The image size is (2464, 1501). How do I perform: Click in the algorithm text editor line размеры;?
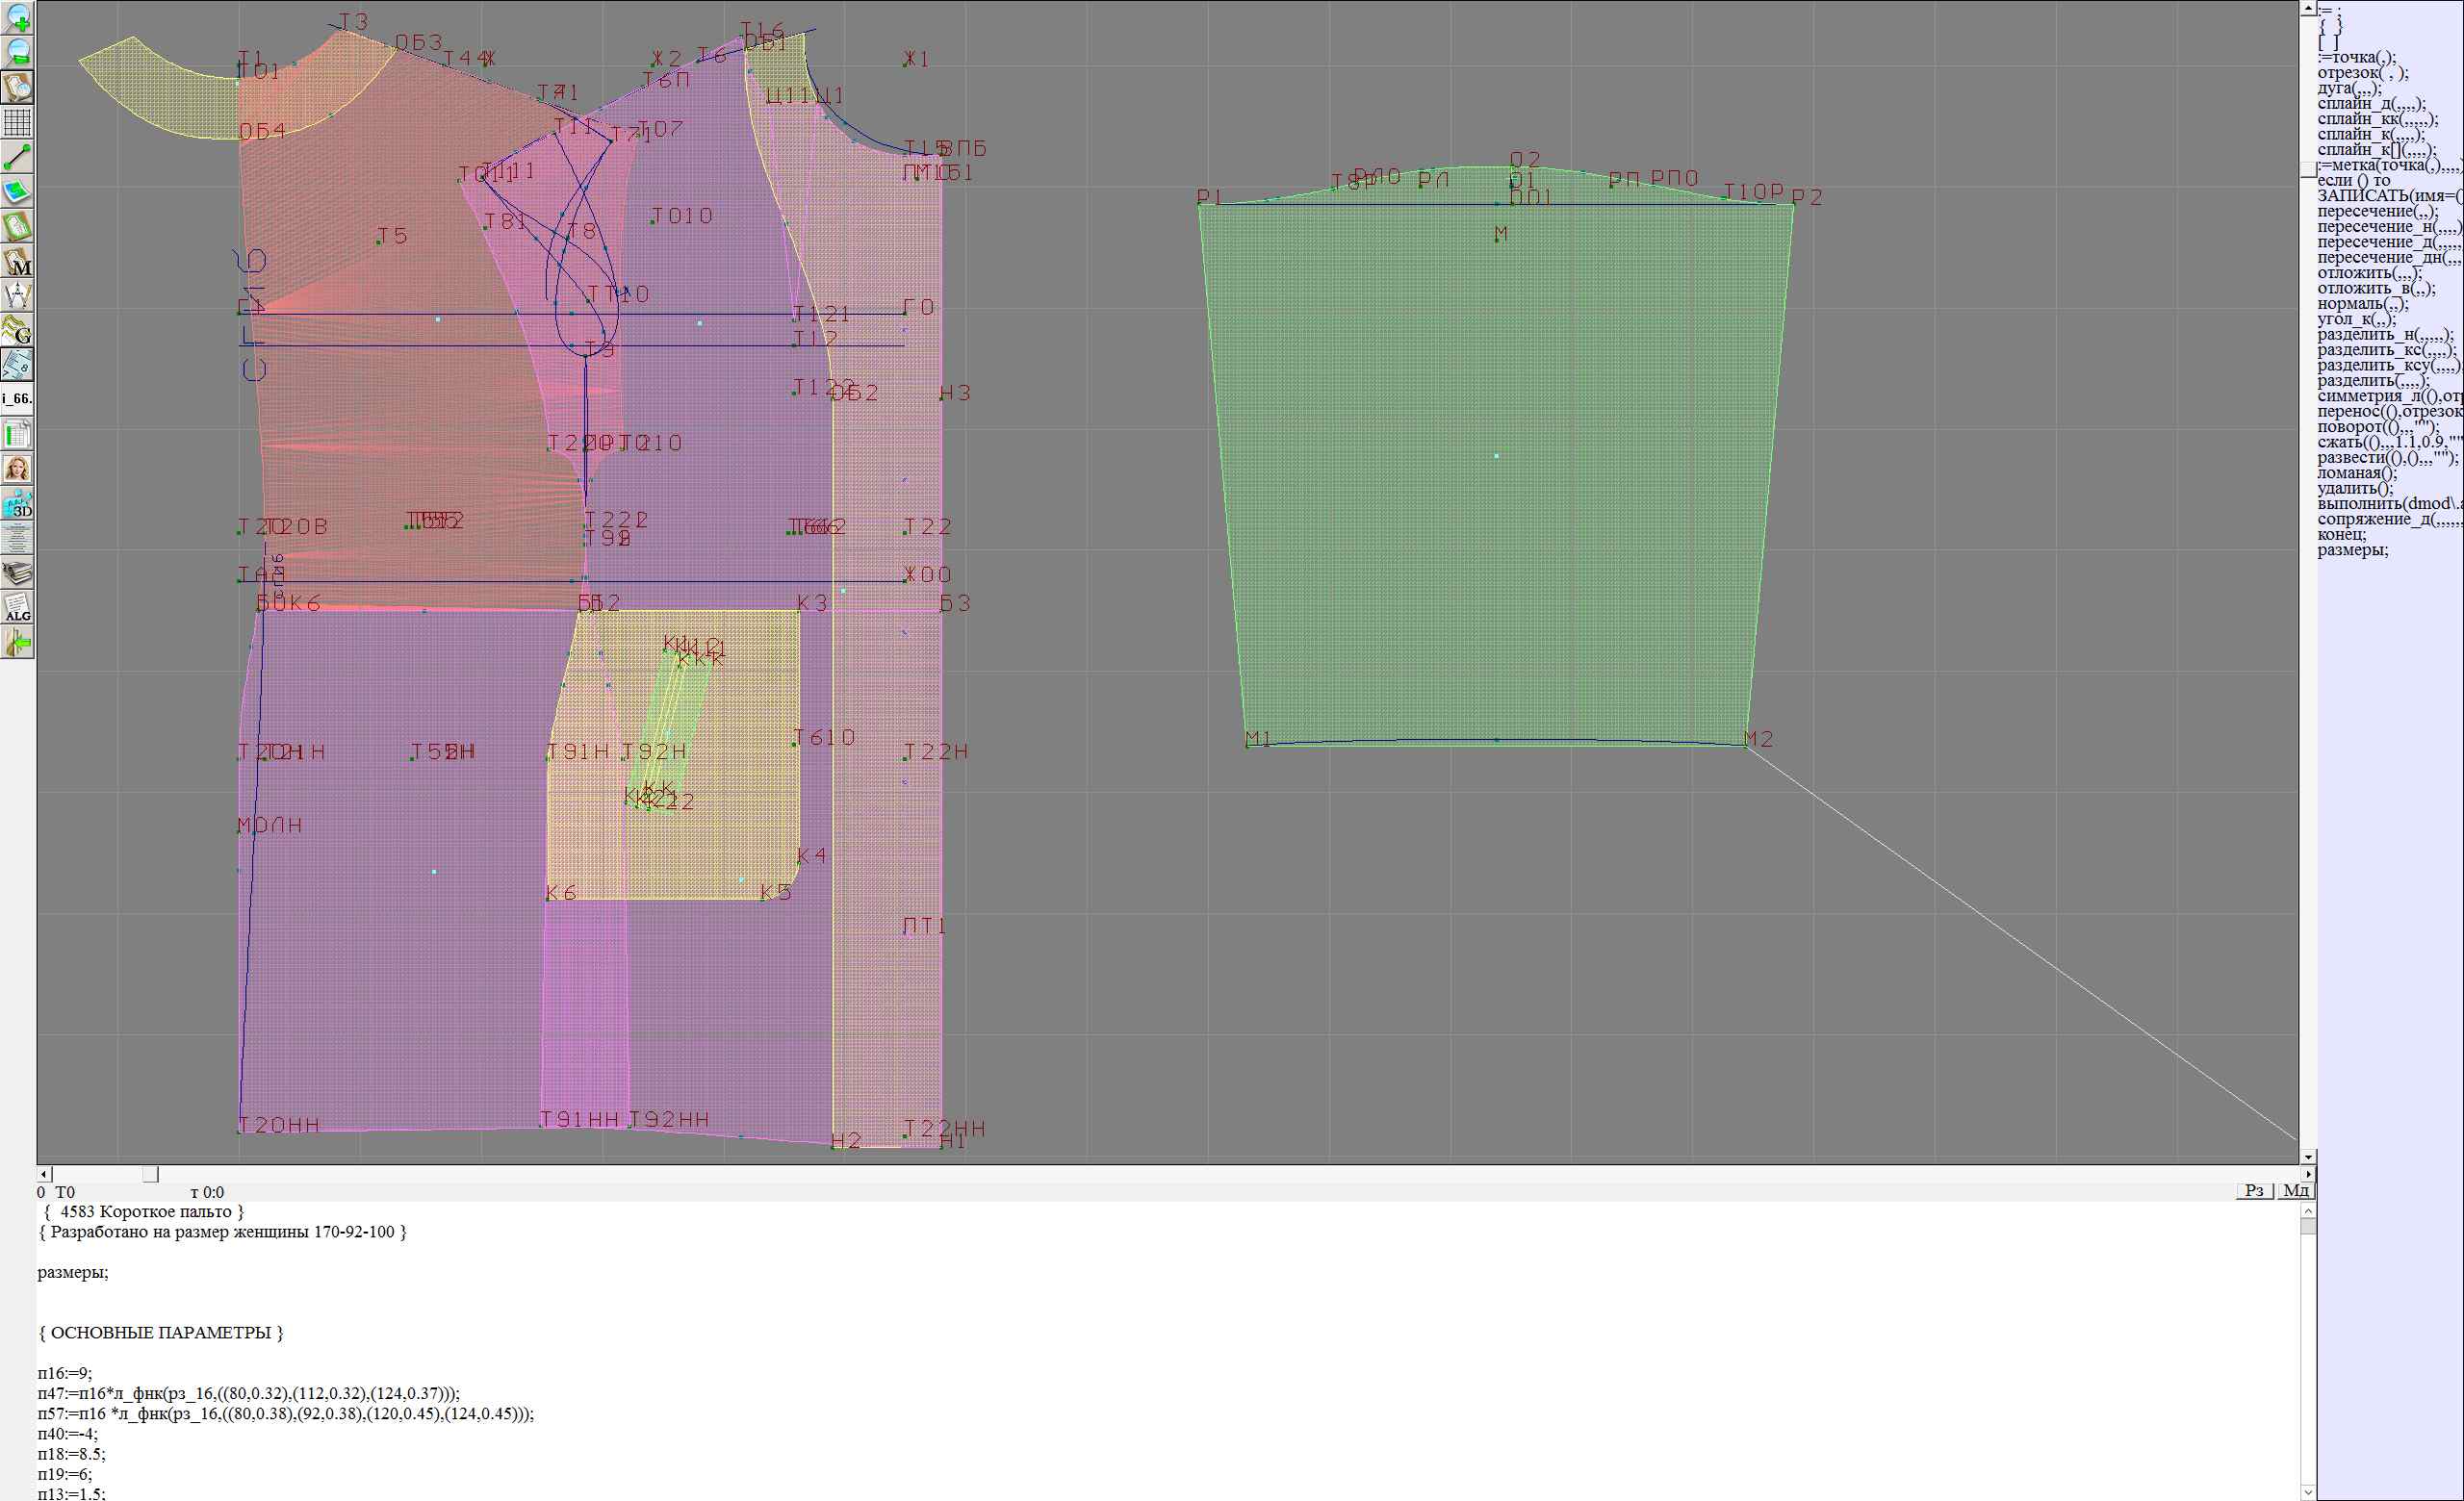(x=73, y=1272)
